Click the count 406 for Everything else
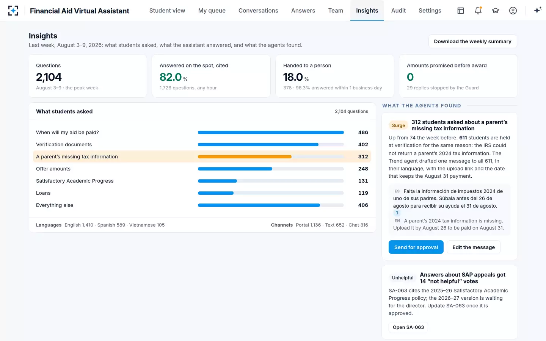The height and width of the screenshot is (341, 546). coord(363,205)
